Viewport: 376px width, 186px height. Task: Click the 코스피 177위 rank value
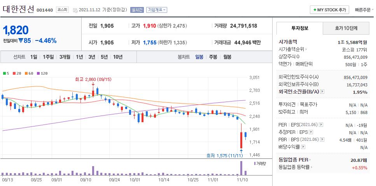click(354, 50)
